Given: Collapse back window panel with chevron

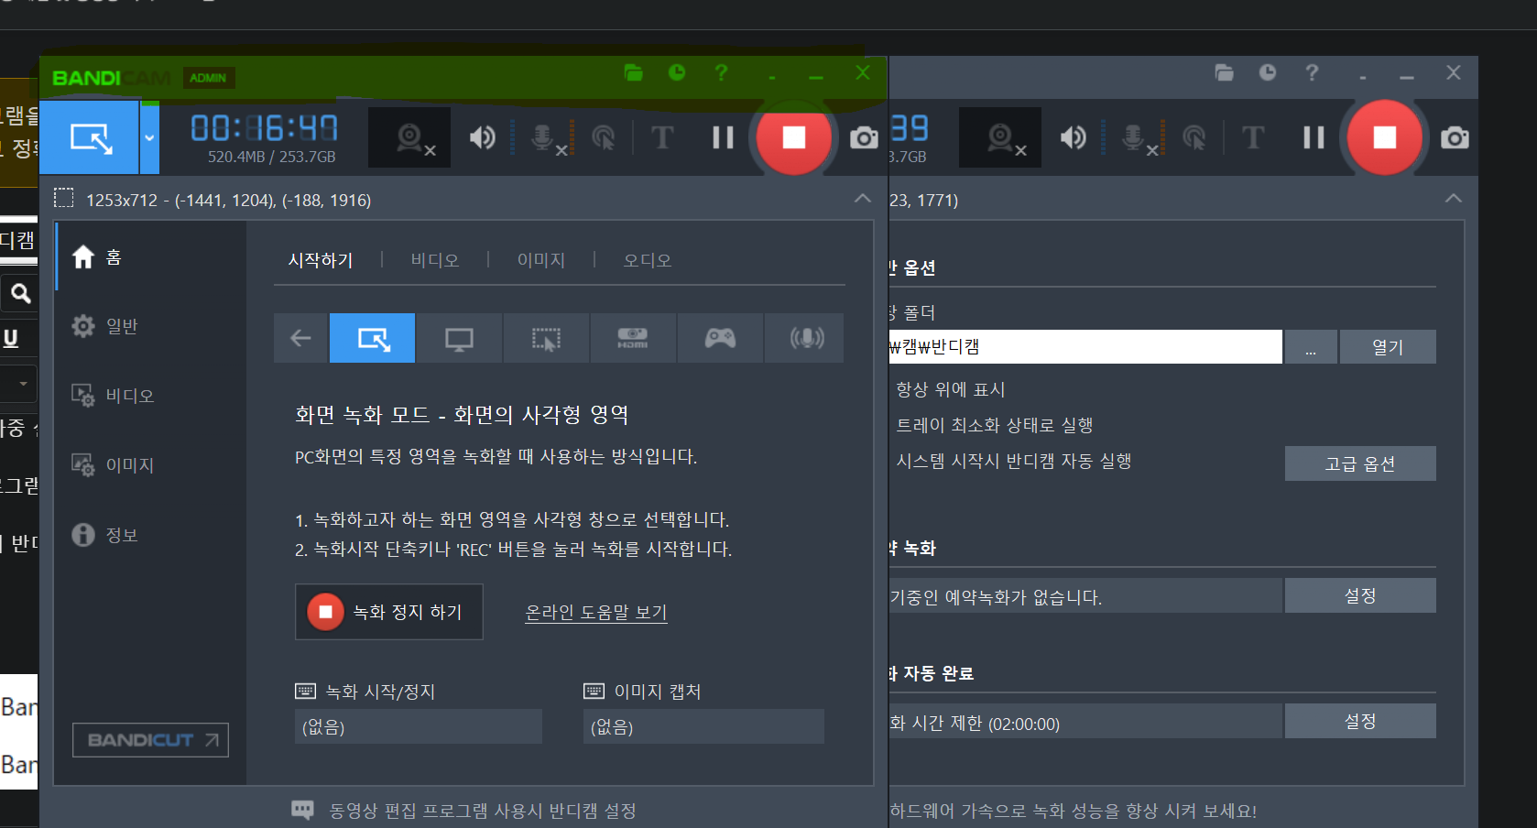Looking at the screenshot, I should tap(1453, 199).
